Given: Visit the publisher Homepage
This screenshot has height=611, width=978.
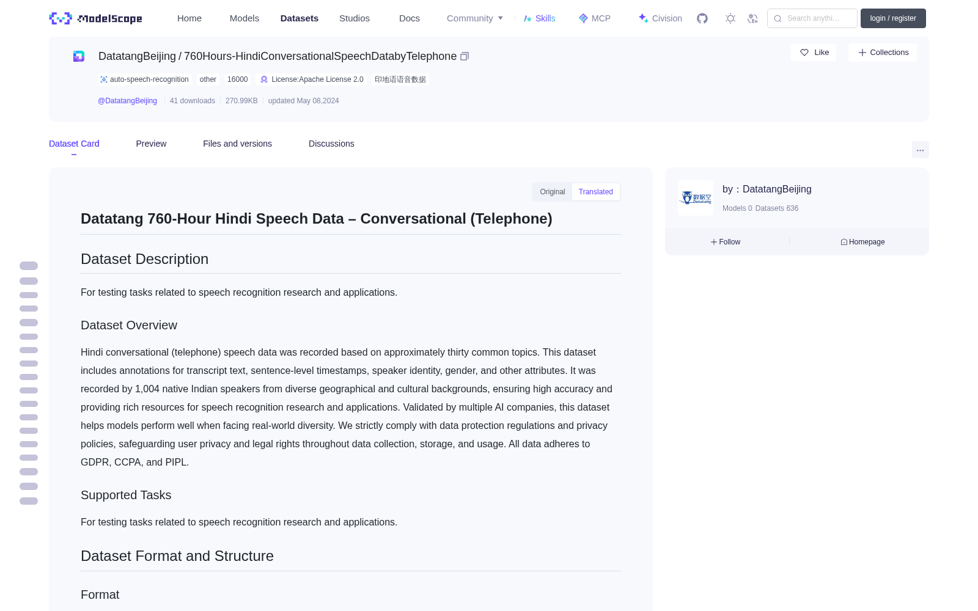Looking at the screenshot, I should point(862,242).
